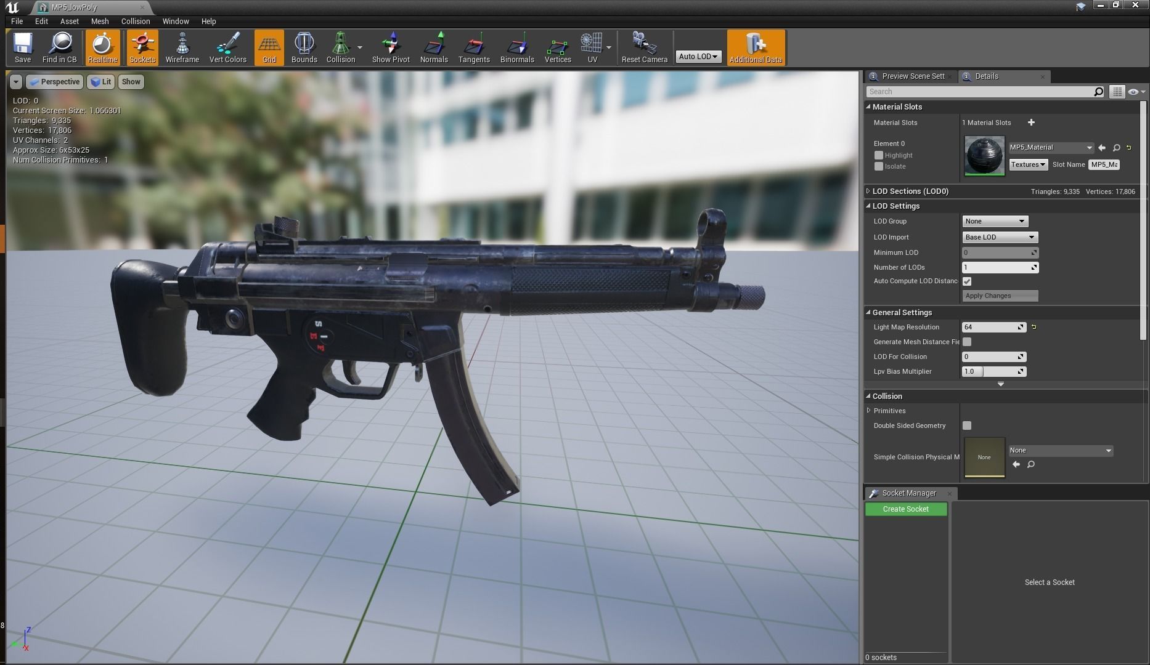
Task: Open the Asset menu
Action: tap(70, 21)
